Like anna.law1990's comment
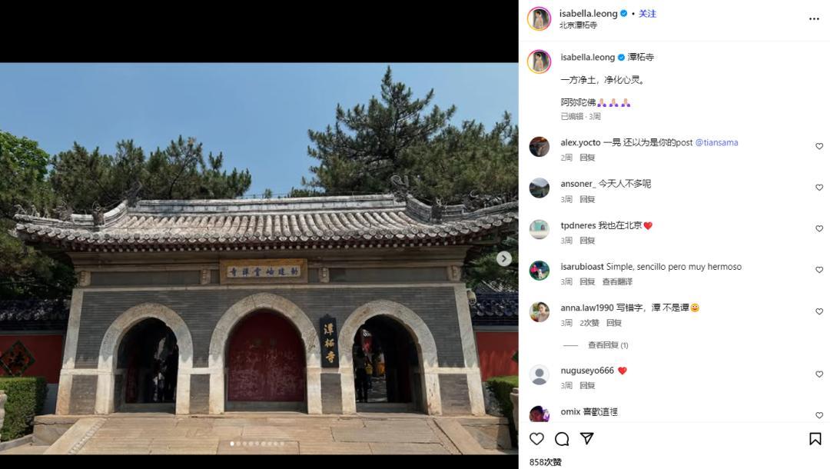This screenshot has height=469, width=830. (x=819, y=311)
